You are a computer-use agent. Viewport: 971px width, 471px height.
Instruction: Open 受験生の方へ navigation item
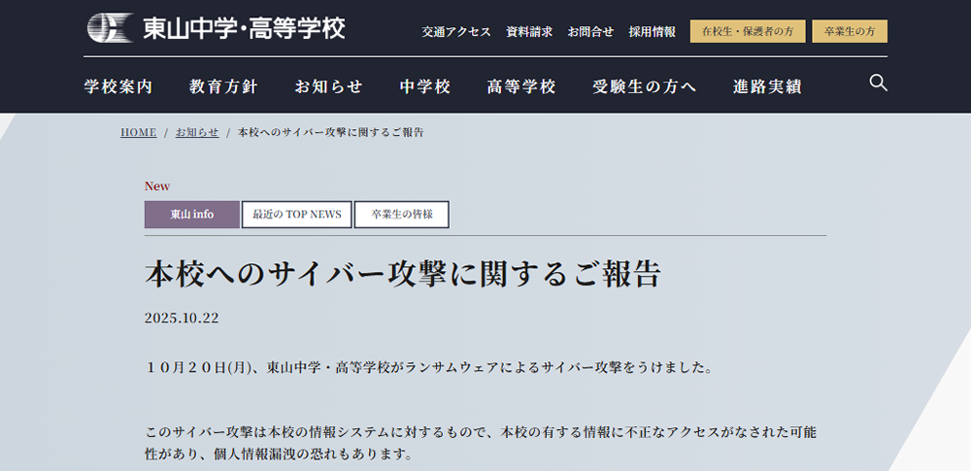645,86
